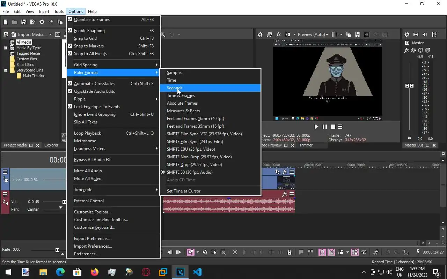The height and width of the screenshot is (279, 447).
Task: Expand the Ripple submenu
Action: (113, 99)
